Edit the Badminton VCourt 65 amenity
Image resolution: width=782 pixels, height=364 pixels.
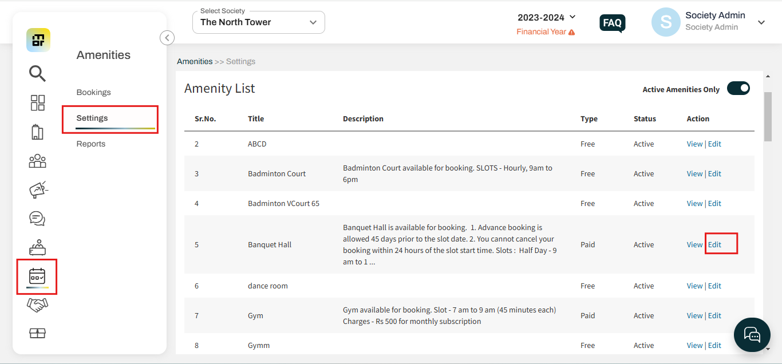[x=714, y=203]
